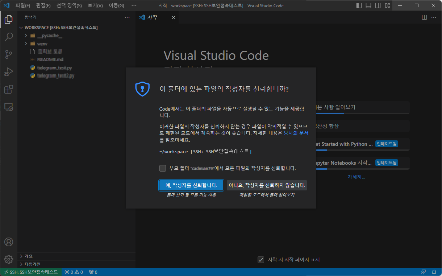The width and height of the screenshot is (442, 276).
Task: Open Get Started with Python walkthrough
Action: [363, 144]
